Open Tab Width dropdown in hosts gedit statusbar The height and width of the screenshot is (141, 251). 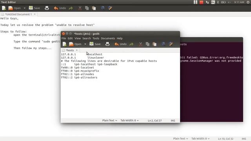[129, 120]
